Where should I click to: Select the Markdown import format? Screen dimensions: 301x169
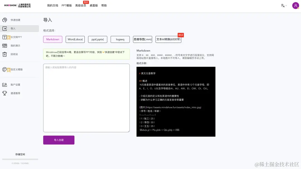(x=53, y=39)
